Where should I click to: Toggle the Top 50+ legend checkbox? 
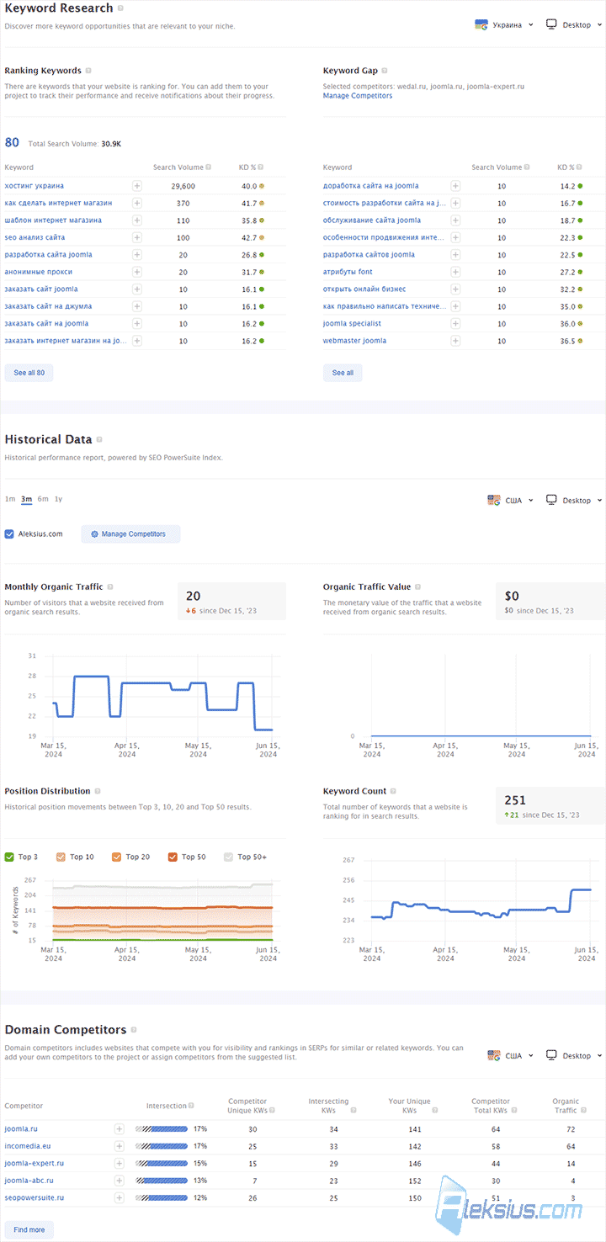229,857
